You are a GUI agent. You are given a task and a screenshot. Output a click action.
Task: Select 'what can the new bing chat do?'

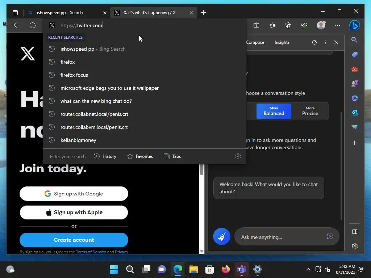(144, 101)
